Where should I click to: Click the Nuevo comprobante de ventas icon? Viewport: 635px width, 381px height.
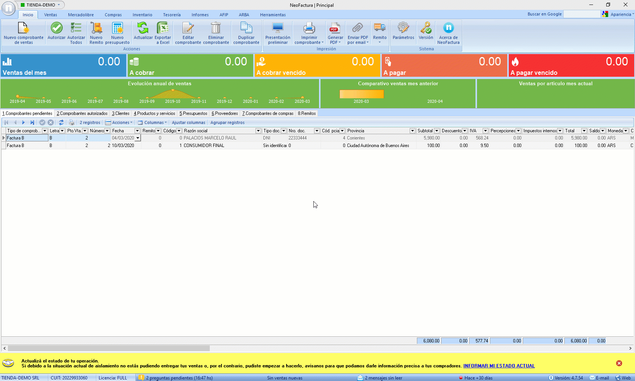(23, 29)
